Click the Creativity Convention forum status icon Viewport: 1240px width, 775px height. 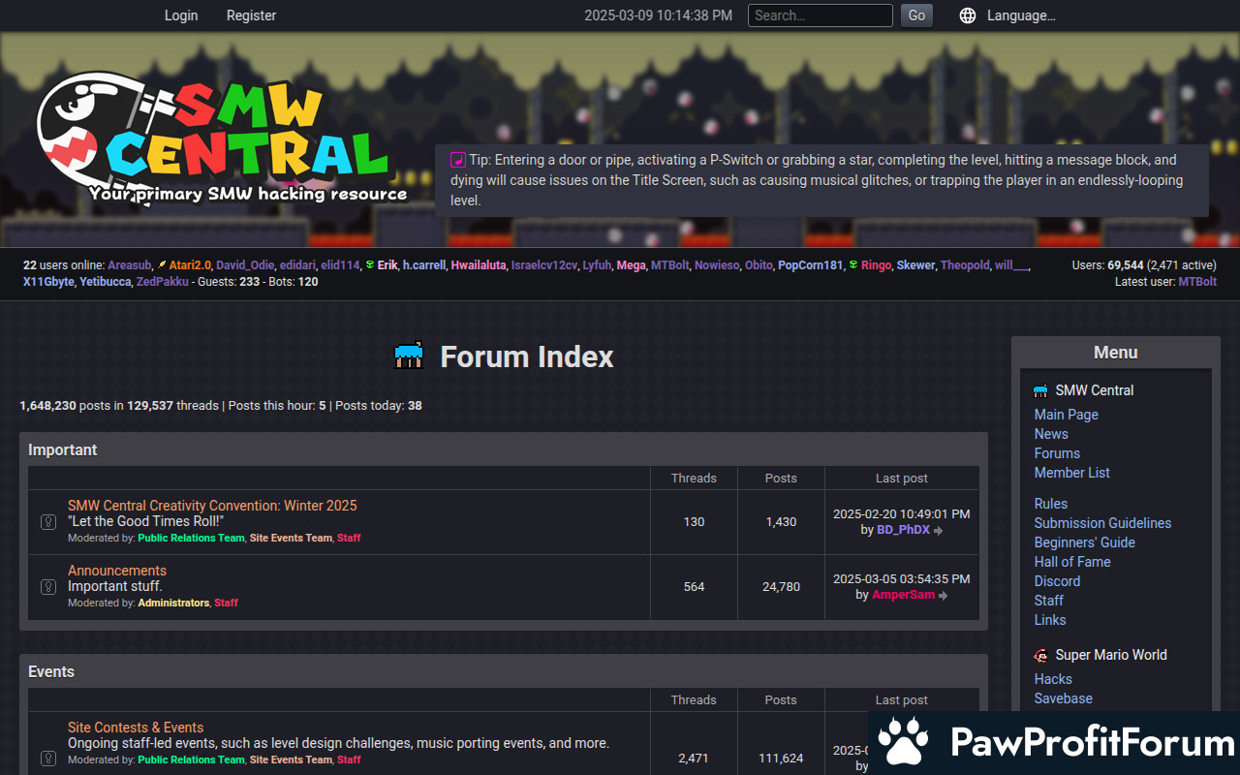point(47,522)
